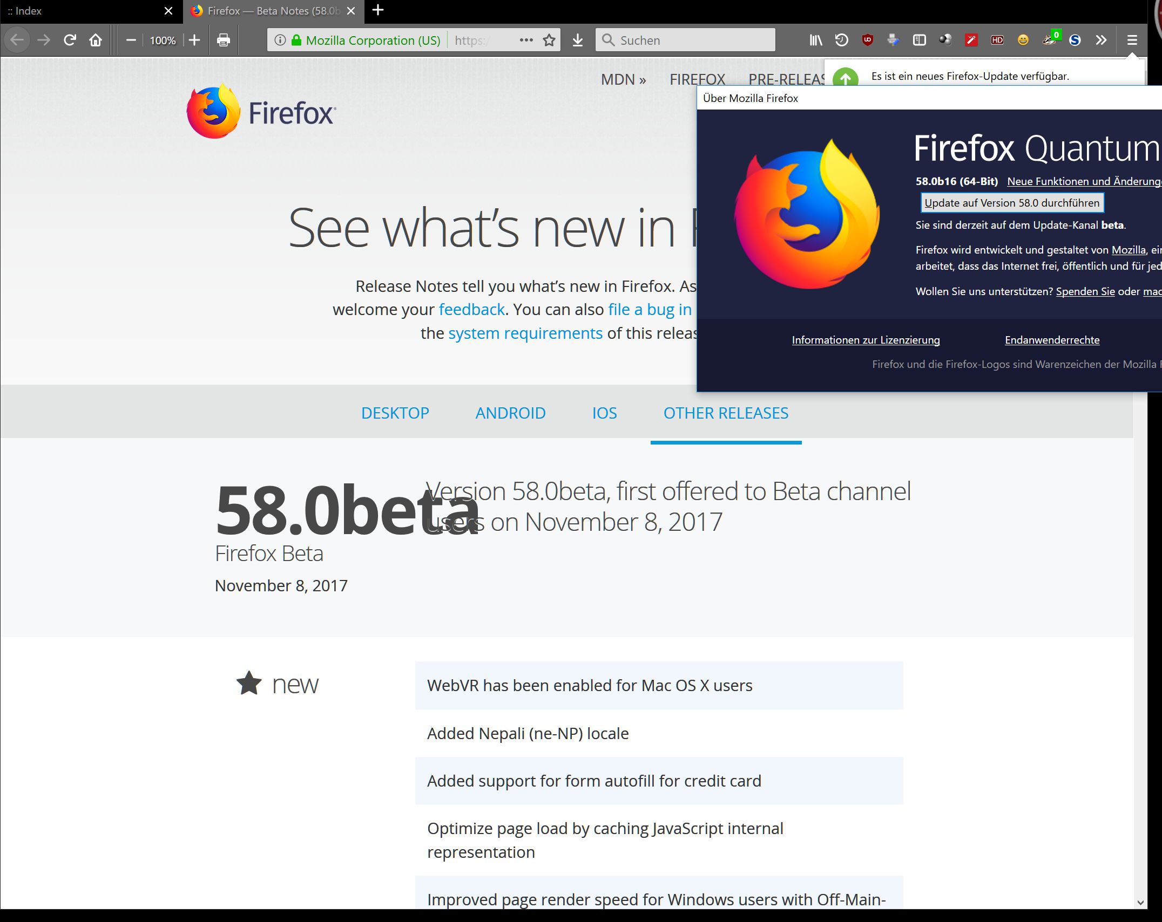The image size is (1162, 922).
Task: Reload the current page
Action: click(x=70, y=40)
